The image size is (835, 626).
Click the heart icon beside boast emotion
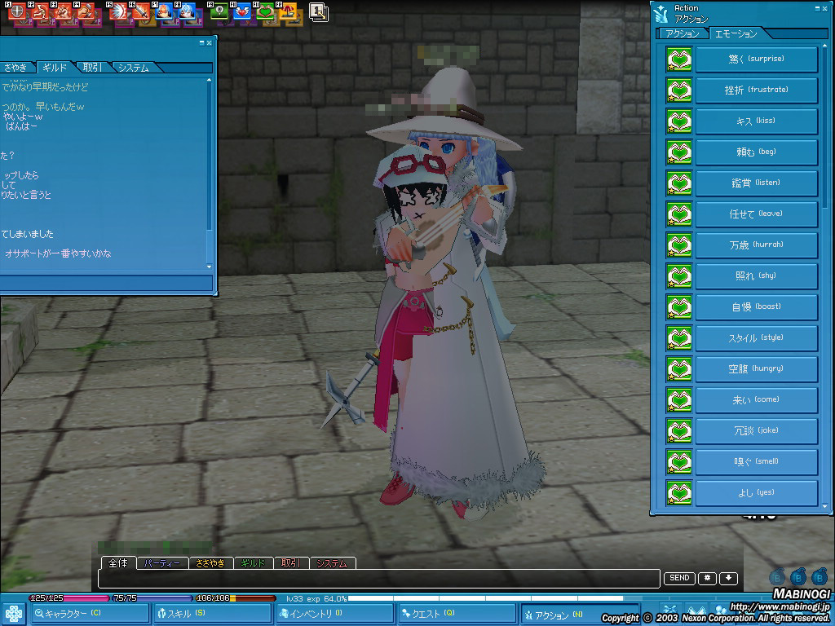(679, 307)
